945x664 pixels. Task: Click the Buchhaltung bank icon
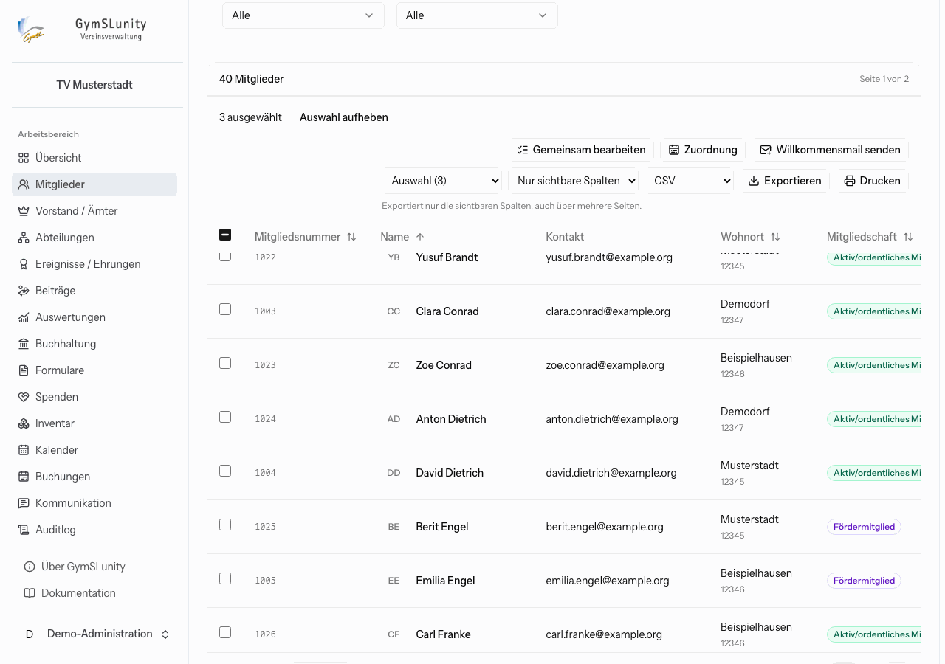point(24,344)
